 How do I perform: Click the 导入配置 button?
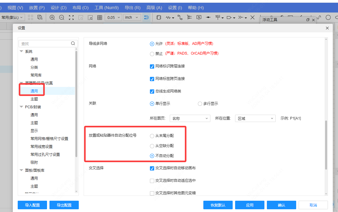pyautogui.click(x=32, y=205)
